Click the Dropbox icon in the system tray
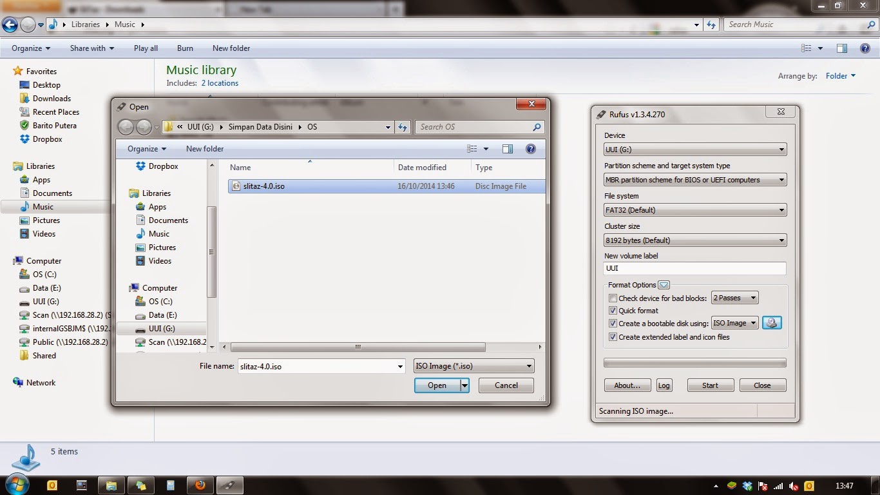The width and height of the screenshot is (880, 495). pyautogui.click(x=747, y=486)
